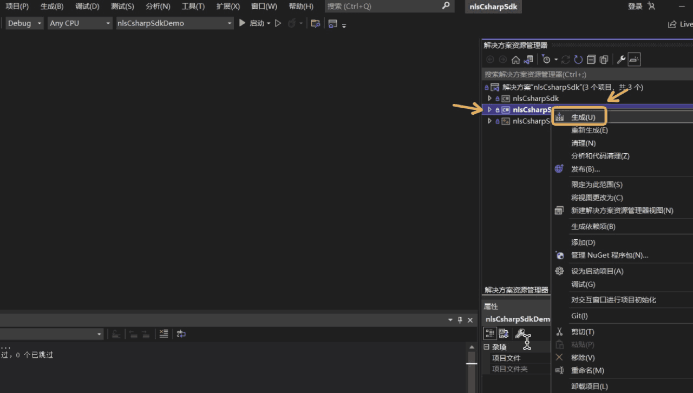This screenshot has width=693, height=393.
Task: Click 发布(B) globe icon in context menu
Action: click(559, 169)
